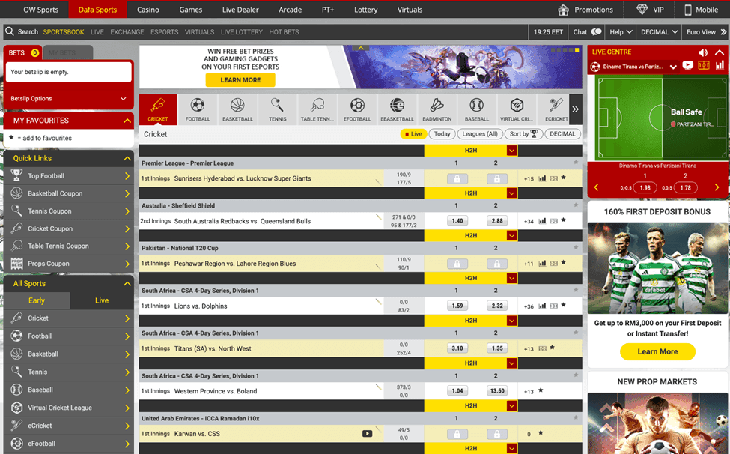Favourite the South Australia Redbacks match
The image size is (730, 454).
pyautogui.click(x=563, y=221)
